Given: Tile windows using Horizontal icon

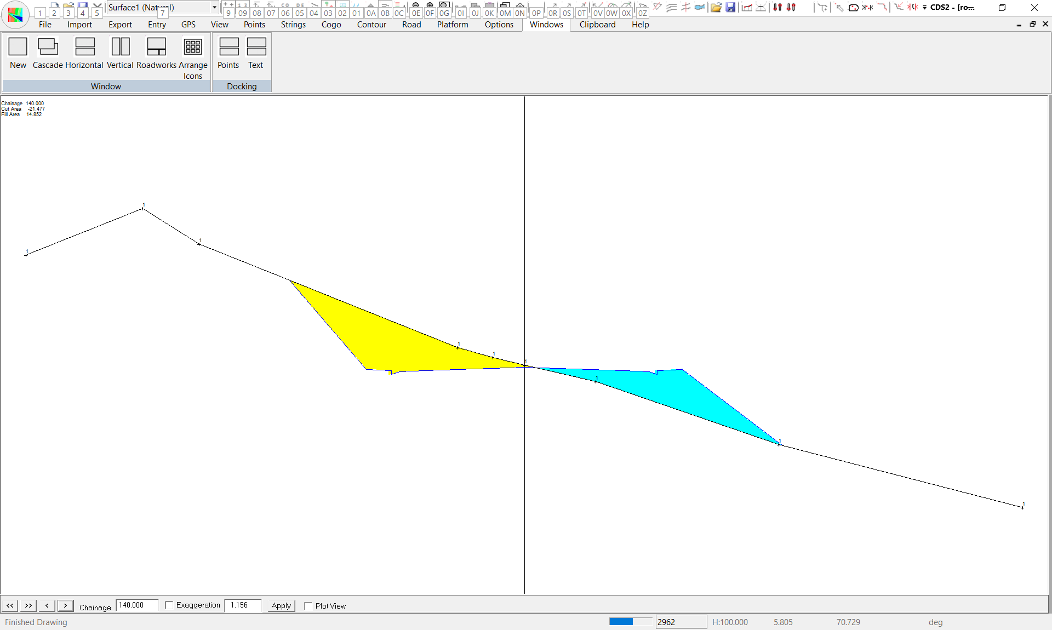Looking at the screenshot, I should click(84, 47).
